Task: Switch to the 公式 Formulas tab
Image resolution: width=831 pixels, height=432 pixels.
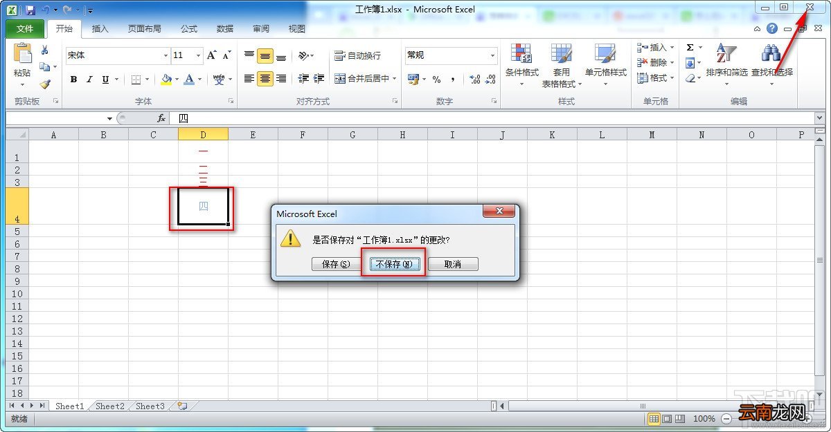Action: pyautogui.click(x=189, y=29)
